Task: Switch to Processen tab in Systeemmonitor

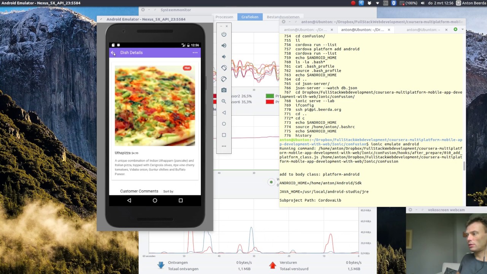Action: [224, 17]
